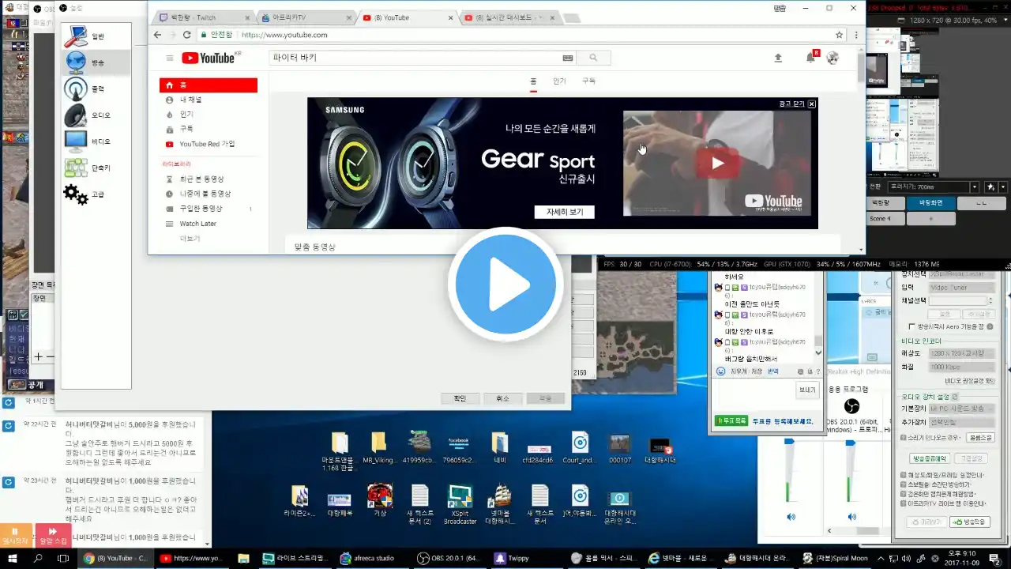Toggle the 스트림을 초간단방송하기 checkbox
The height and width of the screenshot is (569, 1011).
pos(904,484)
